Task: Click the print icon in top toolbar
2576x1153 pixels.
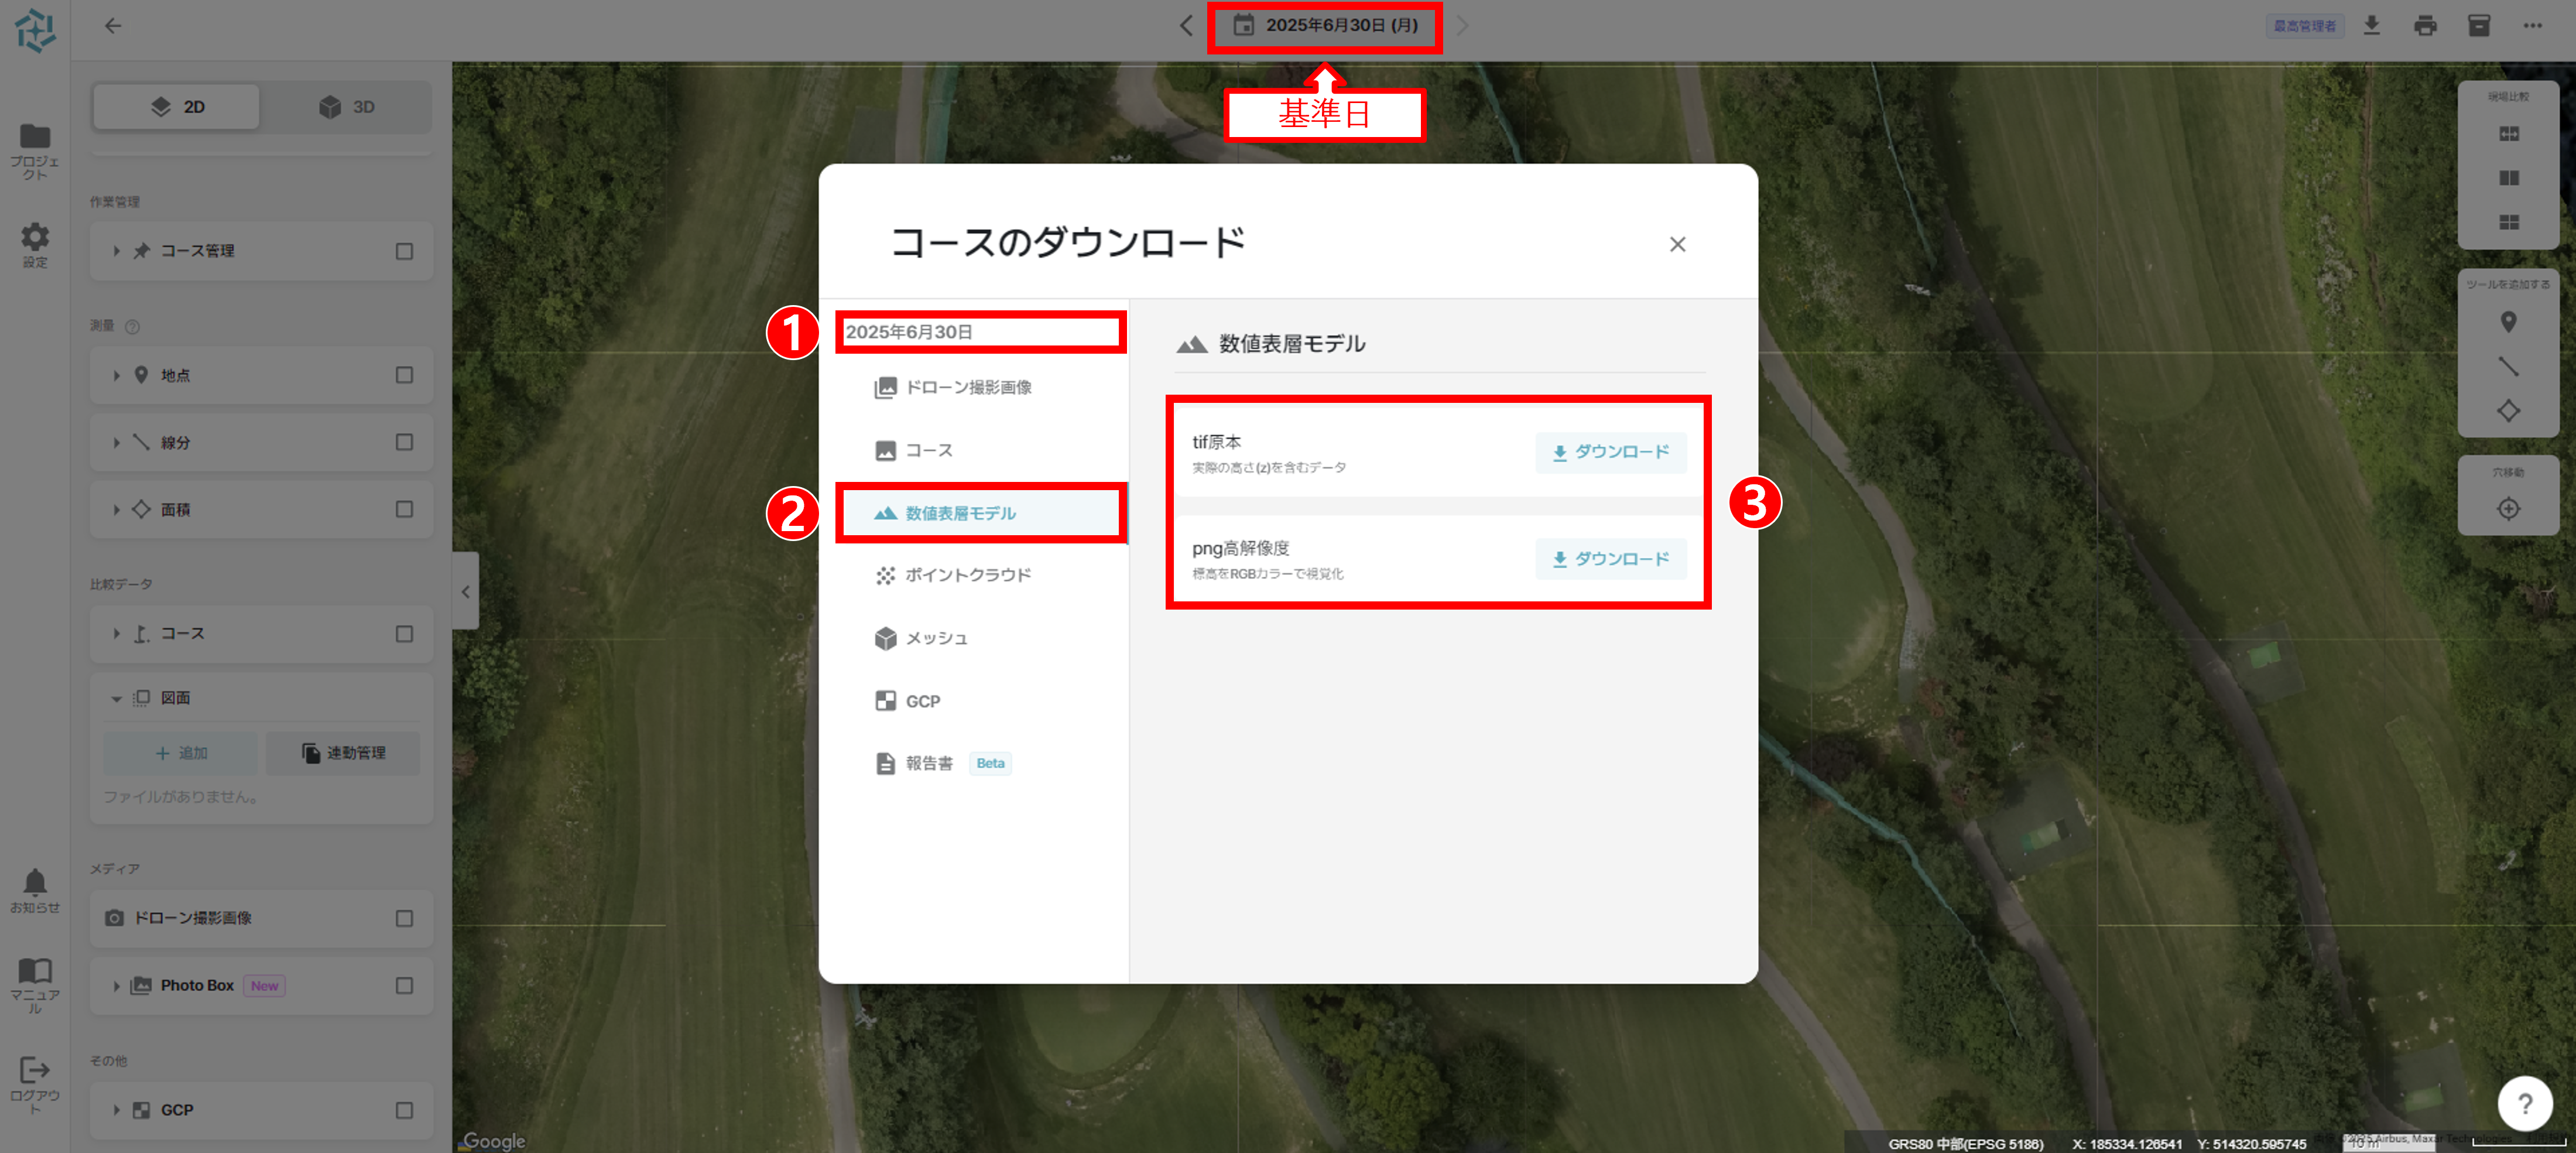Action: point(2425,26)
